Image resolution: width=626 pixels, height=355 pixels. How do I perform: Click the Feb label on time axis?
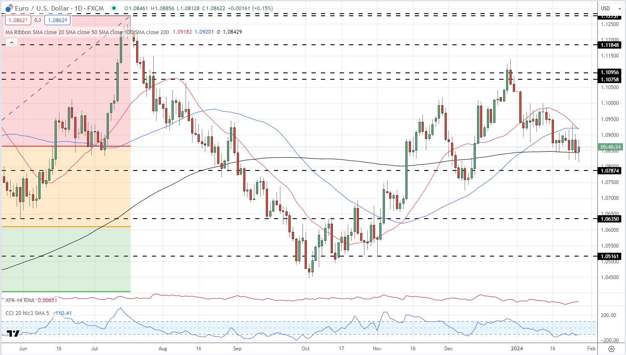click(591, 348)
